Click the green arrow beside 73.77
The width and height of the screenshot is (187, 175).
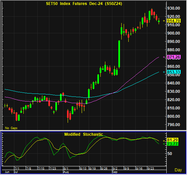164,144
